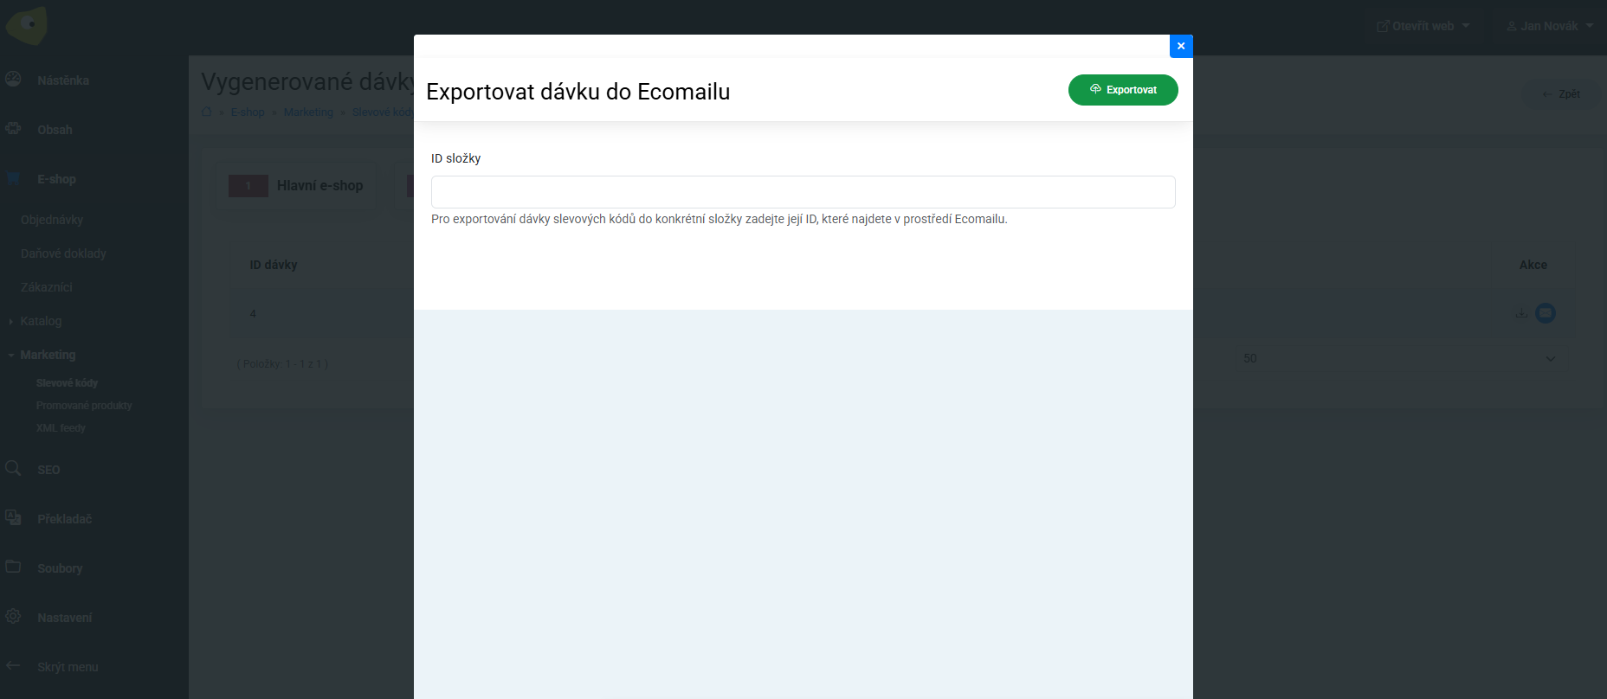
Task: Focus the ID složky input field
Action: pyautogui.click(x=803, y=192)
